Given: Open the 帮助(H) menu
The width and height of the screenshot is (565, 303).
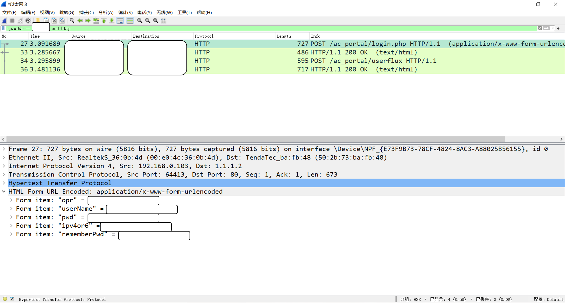Looking at the screenshot, I should tap(204, 12).
